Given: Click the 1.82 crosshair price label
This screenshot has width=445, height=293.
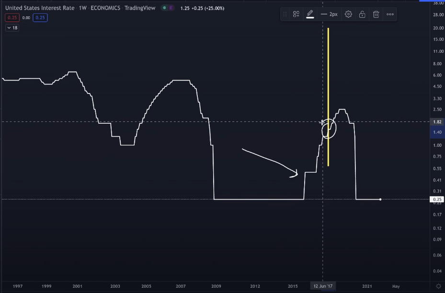Looking at the screenshot, I should (x=436, y=122).
